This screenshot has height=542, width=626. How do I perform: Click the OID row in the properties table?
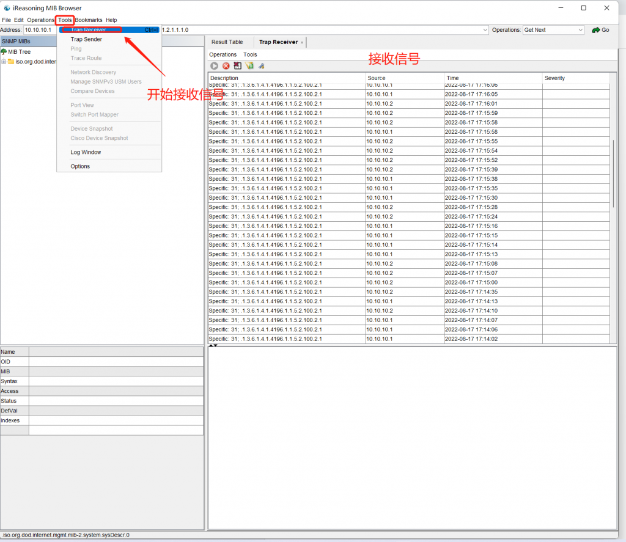pyautogui.click(x=102, y=362)
